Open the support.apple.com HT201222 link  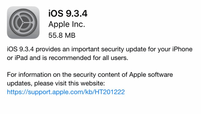[66, 92]
